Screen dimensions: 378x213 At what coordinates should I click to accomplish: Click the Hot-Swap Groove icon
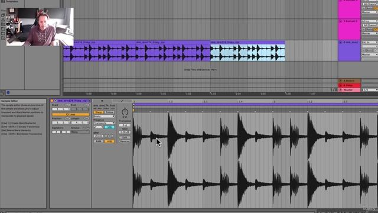(x=84, y=128)
